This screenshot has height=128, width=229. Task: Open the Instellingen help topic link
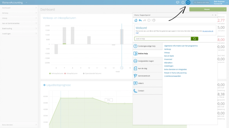169,66
